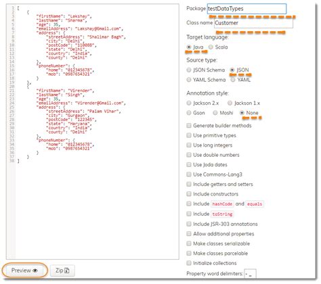321x284 pixels.
Task: Choose Moshi annotation style
Action: click(x=215, y=113)
